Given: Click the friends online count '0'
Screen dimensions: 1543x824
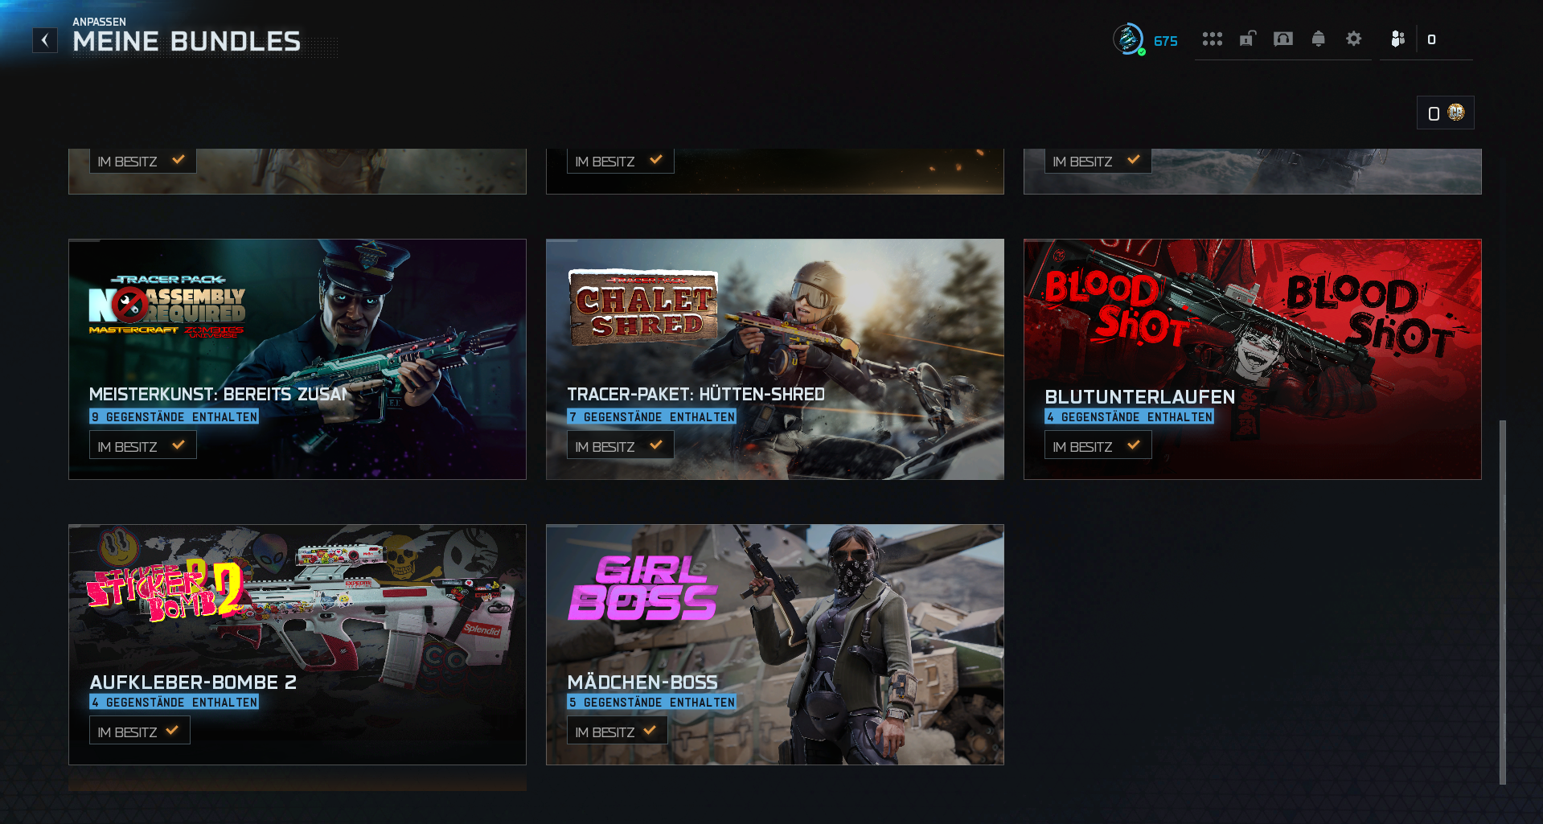Looking at the screenshot, I should 1431,39.
